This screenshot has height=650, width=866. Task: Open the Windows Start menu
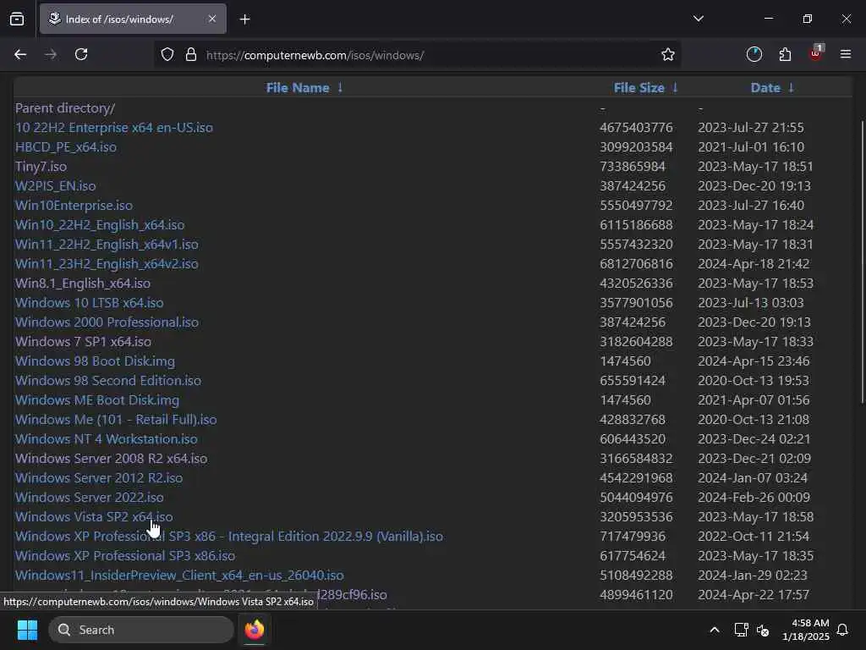[27, 630]
